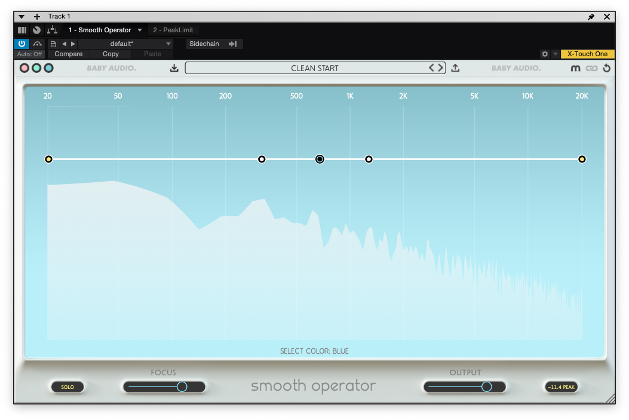
Task: Open the channel editor bars icon
Action: pos(22,30)
